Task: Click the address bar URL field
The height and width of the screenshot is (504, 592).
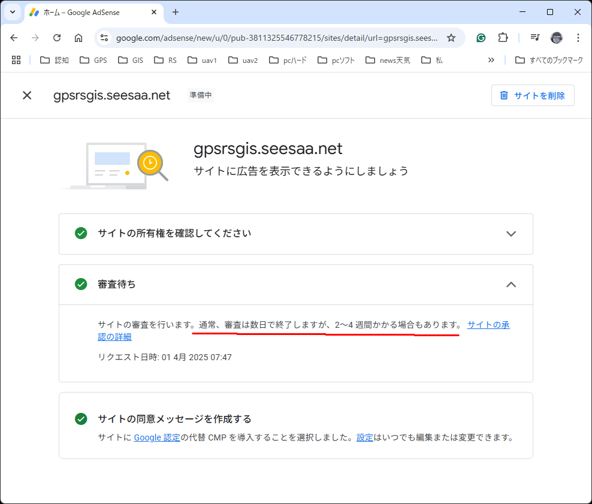Action: point(277,38)
